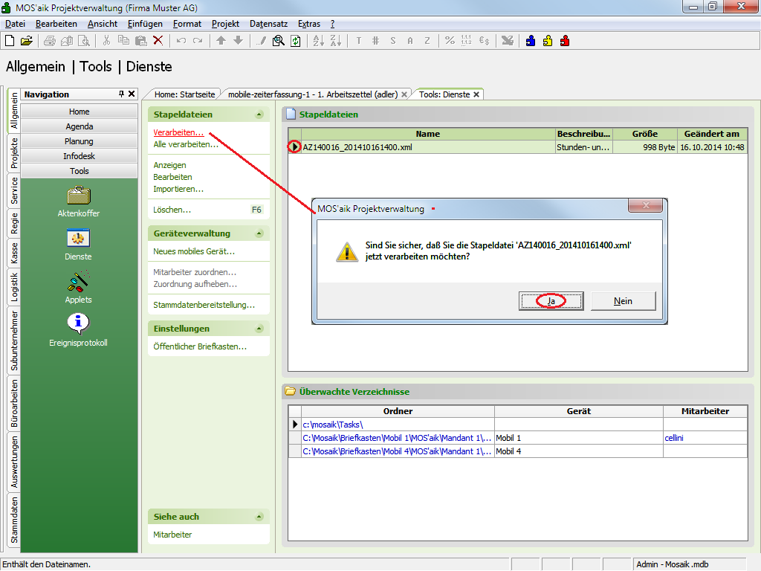
Task: Click Nein in the confirmation dialog
Action: click(623, 300)
